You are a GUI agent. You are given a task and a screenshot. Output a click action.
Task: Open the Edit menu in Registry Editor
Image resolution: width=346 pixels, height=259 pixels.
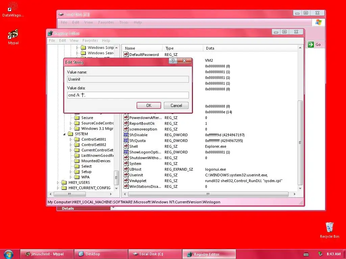coord(63,40)
